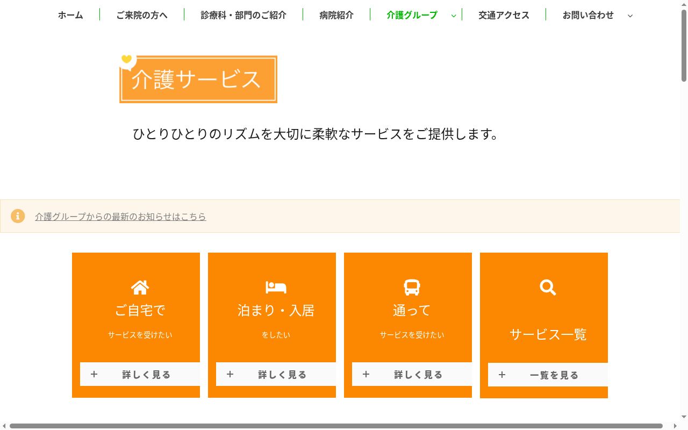
Task: Click the orange info icon in the notice bar
Action: [18, 216]
